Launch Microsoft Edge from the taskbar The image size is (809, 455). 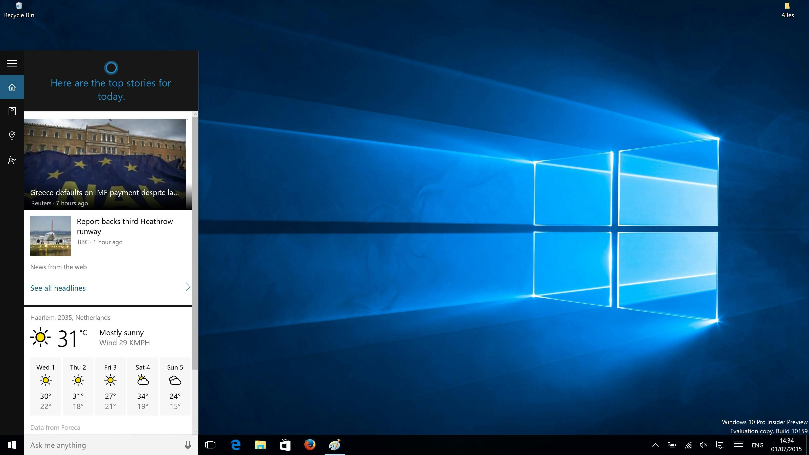point(236,445)
